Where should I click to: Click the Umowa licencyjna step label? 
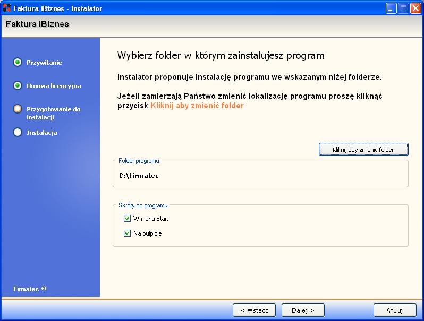(54, 86)
